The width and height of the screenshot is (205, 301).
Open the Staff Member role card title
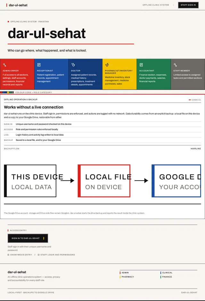tap(182, 71)
